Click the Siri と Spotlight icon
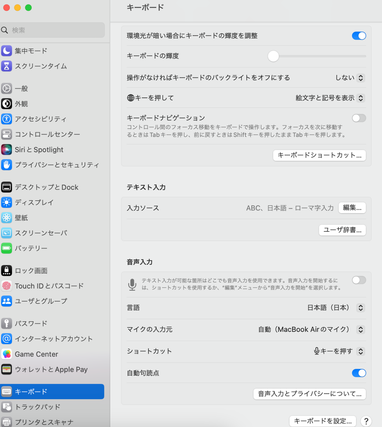 6,149
